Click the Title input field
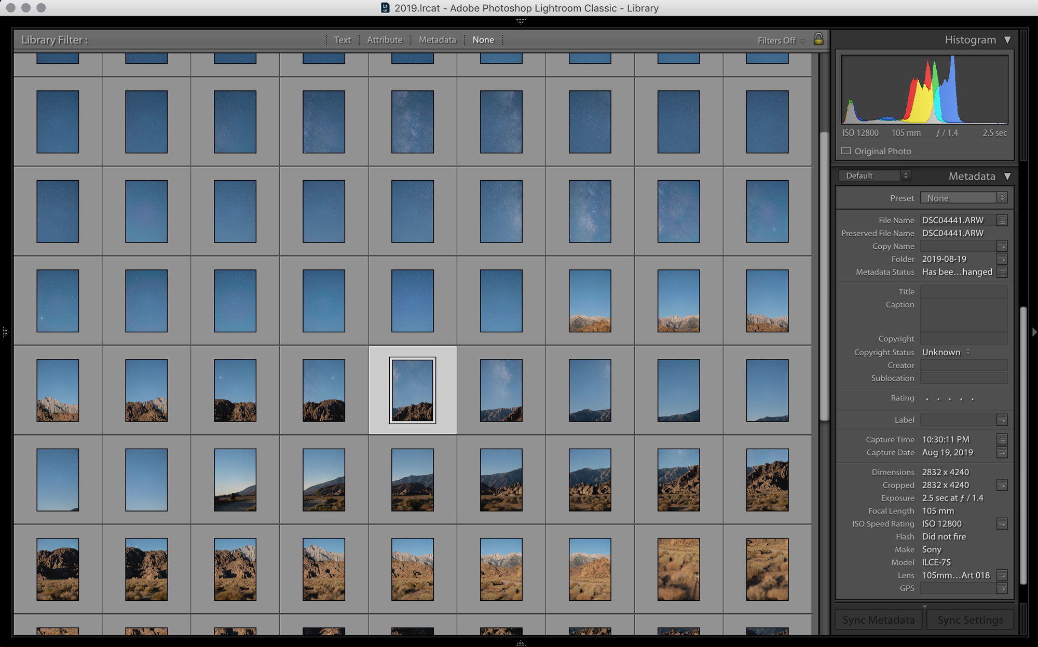1038x647 pixels. (964, 292)
